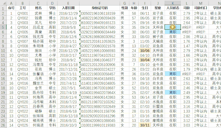
Task: Select the blue 离职 cell in row 6
Action: pos(173,32)
